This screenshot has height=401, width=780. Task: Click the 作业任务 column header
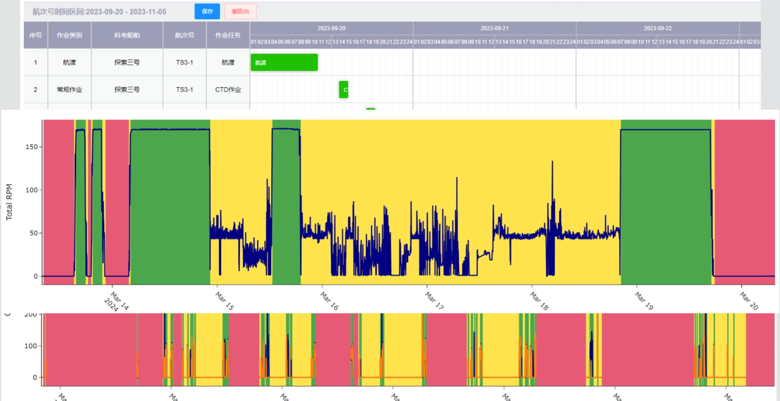pyautogui.click(x=228, y=35)
